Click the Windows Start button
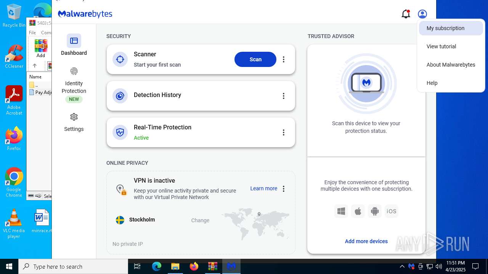Image resolution: width=488 pixels, height=274 pixels. pos(9,266)
